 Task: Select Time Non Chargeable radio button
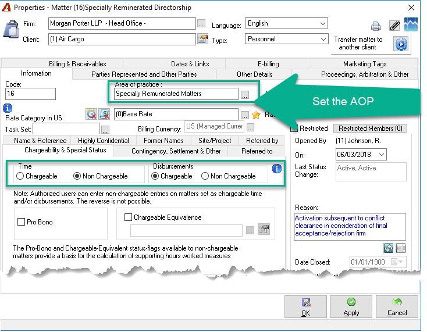[77, 176]
